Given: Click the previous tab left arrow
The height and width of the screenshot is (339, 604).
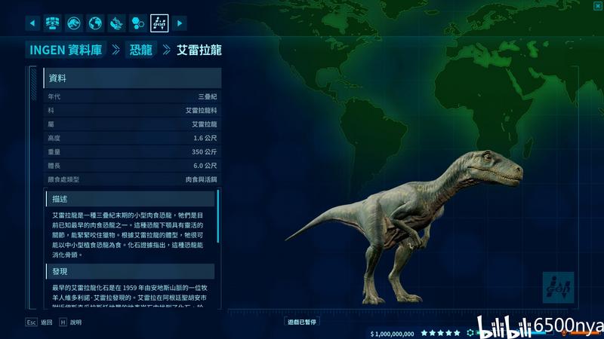Looking at the screenshot, I should [32, 23].
